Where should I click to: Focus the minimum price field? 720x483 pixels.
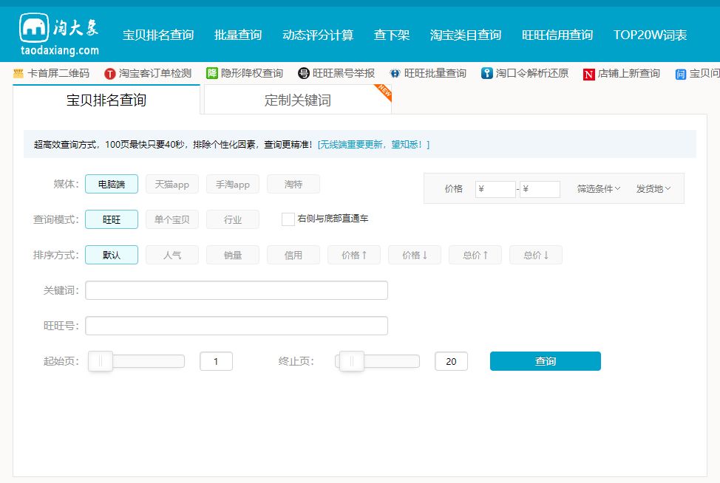click(x=495, y=189)
